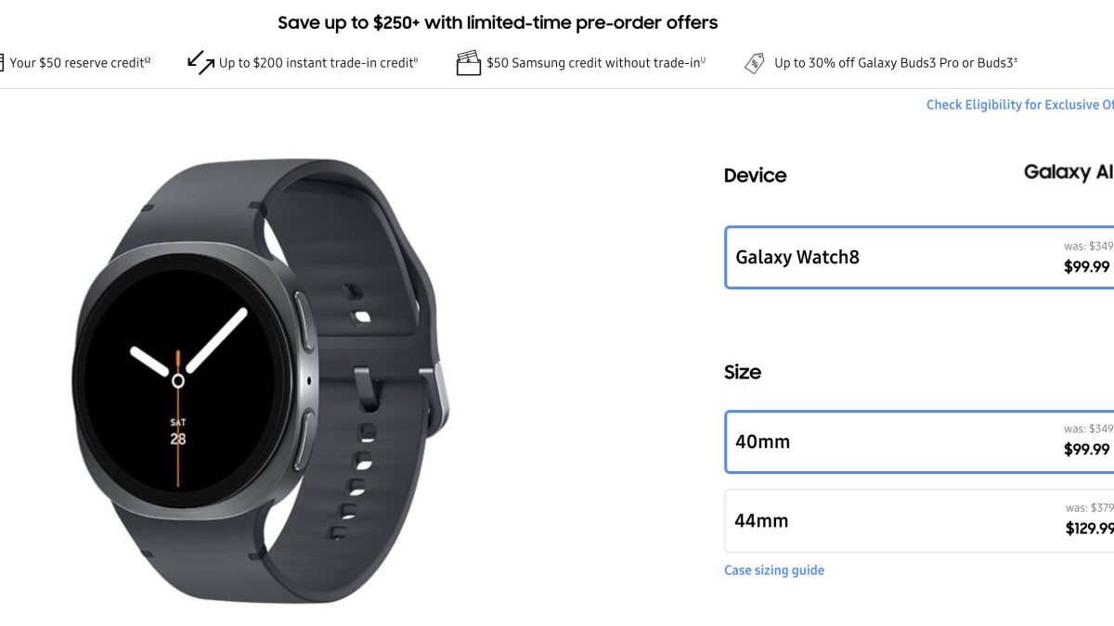Click the Size section heading
Screen dimensions: 1114x626
pos(743,372)
